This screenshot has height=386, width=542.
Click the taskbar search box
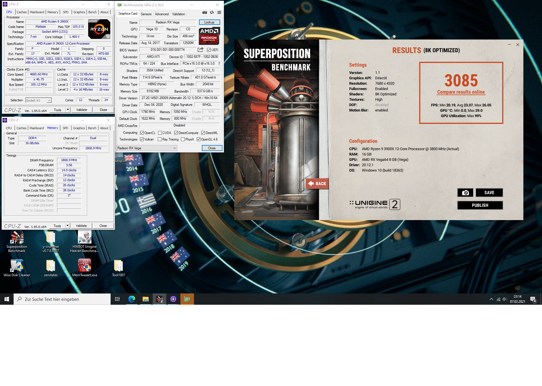(x=62, y=299)
